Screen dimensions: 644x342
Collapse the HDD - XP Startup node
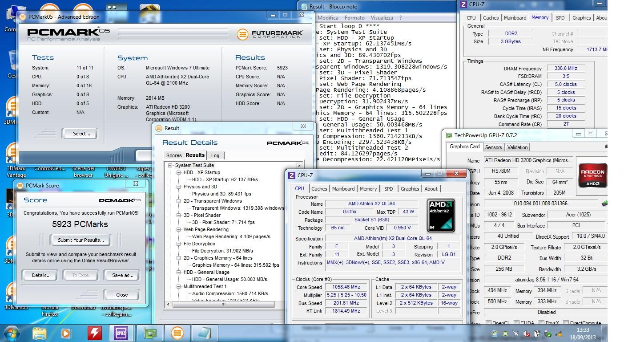178,172
